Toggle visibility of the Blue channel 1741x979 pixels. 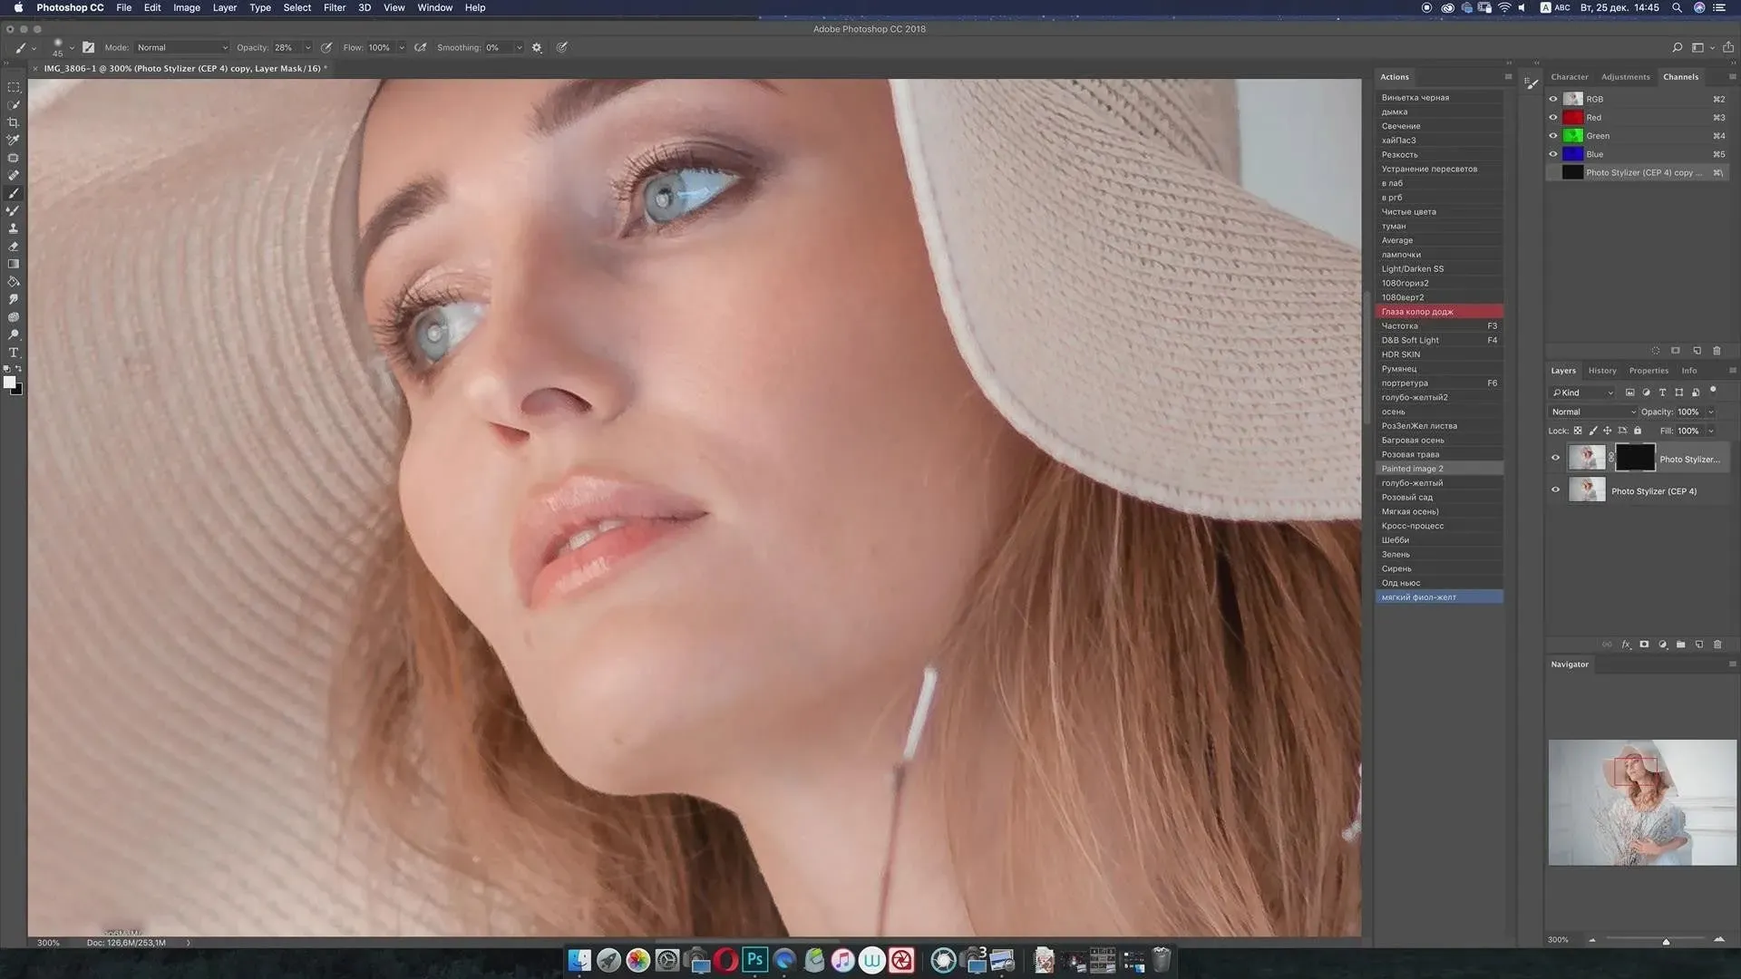[1553, 154]
